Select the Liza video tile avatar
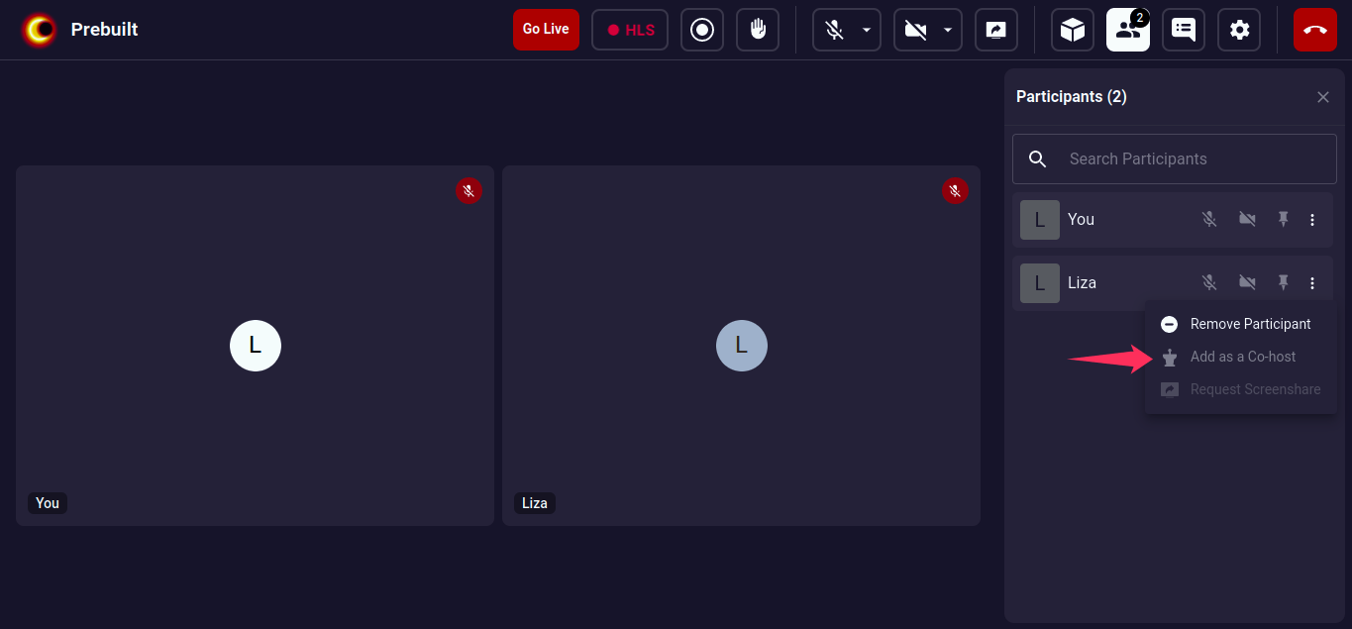 (x=742, y=346)
